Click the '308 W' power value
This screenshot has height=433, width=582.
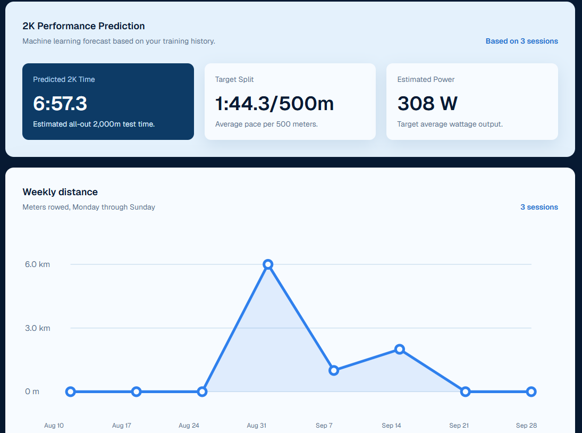coord(427,103)
